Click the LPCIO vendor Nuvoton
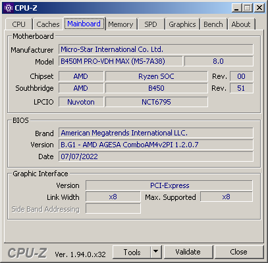 tap(81, 102)
